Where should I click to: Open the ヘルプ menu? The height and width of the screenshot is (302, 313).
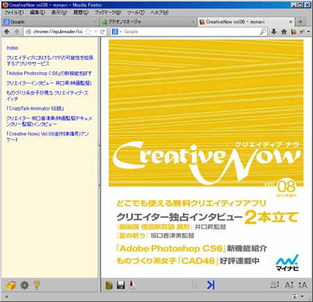point(159,12)
